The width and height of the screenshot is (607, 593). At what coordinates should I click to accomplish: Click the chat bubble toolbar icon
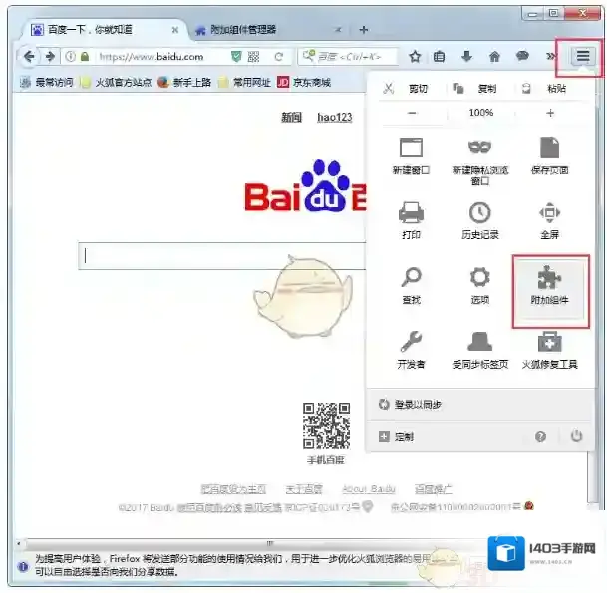tap(522, 56)
